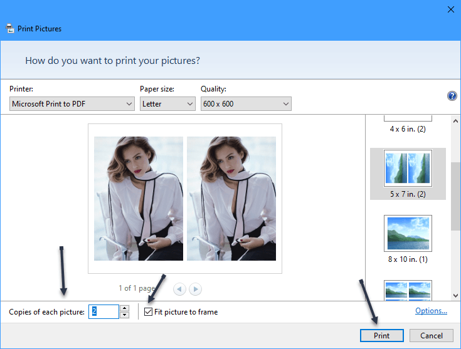Pick the partially visible bottom layout thumbnail

[408, 290]
